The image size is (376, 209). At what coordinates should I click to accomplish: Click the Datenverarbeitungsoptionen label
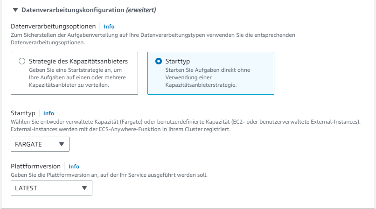coord(55,27)
